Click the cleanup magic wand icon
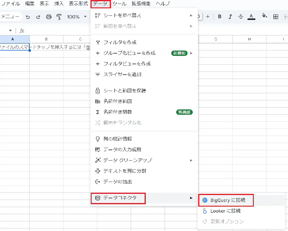Viewport: 288px width, 231px height. point(98,160)
